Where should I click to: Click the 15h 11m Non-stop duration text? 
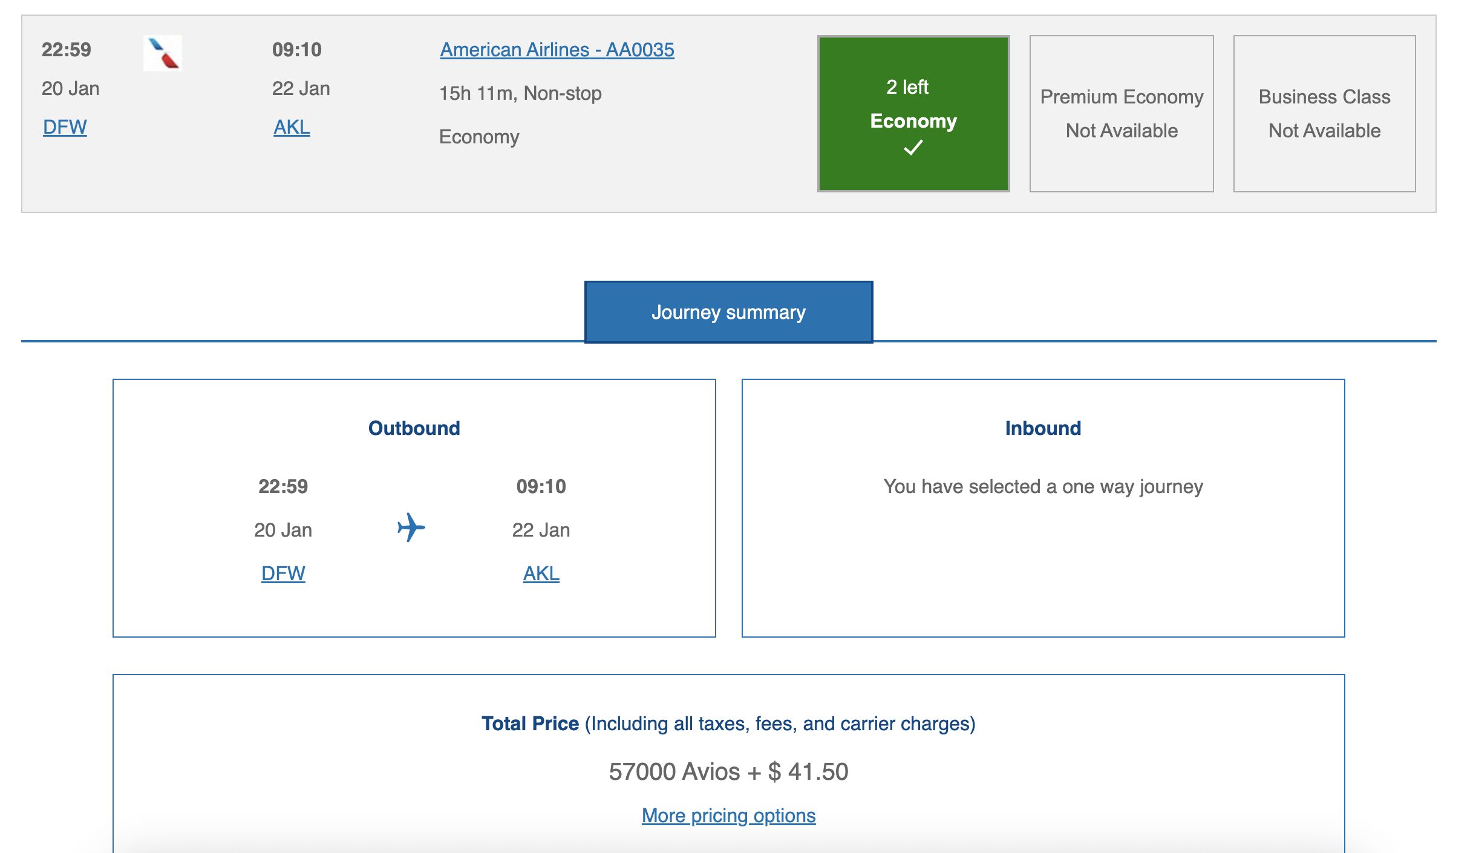(520, 93)
